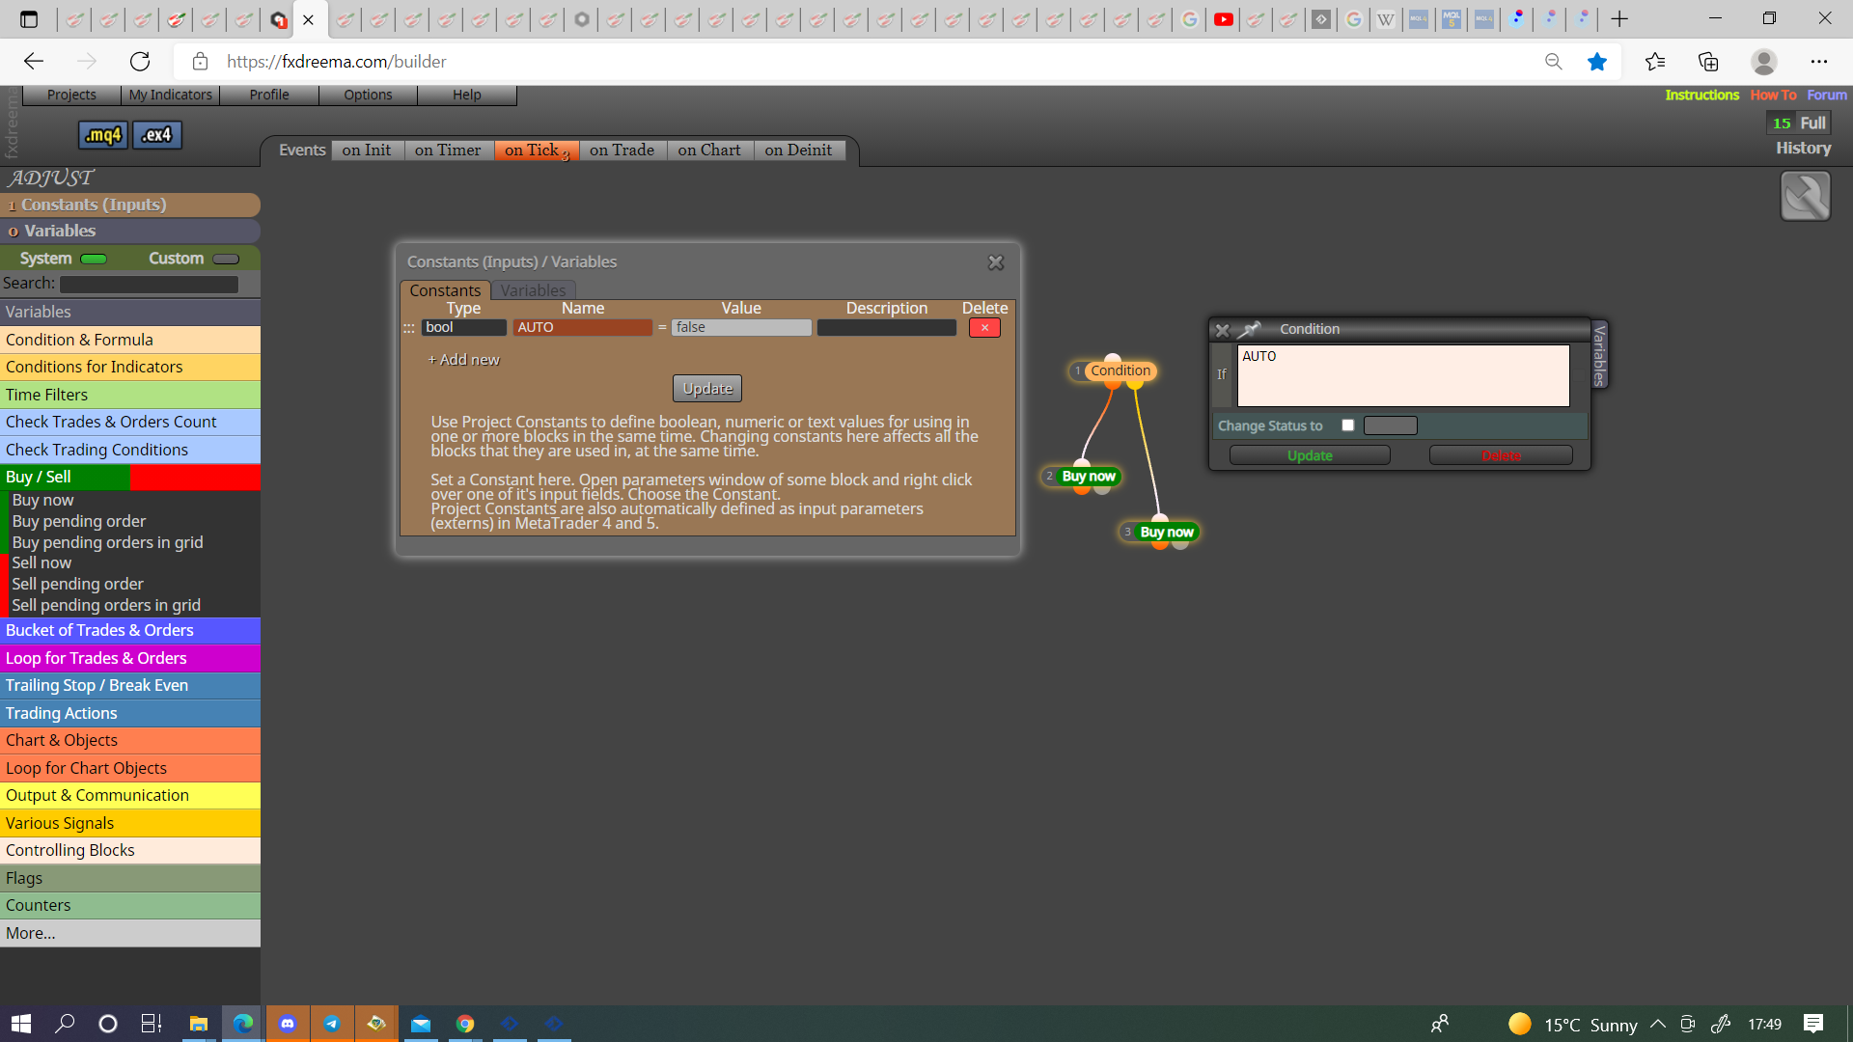Go back in the browser
Viewport: 1853px width, 1042px height.
[34, 62]
